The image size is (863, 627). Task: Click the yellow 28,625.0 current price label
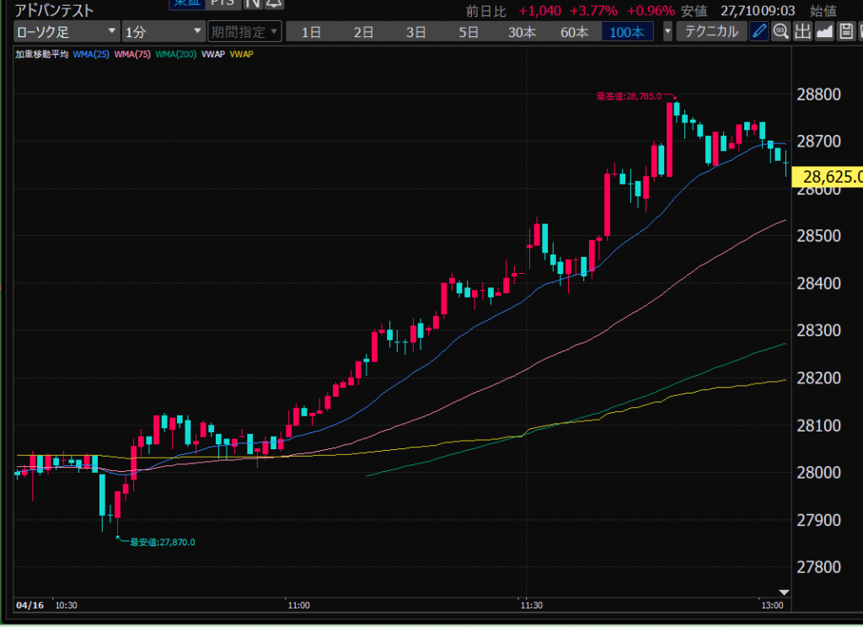832,177
